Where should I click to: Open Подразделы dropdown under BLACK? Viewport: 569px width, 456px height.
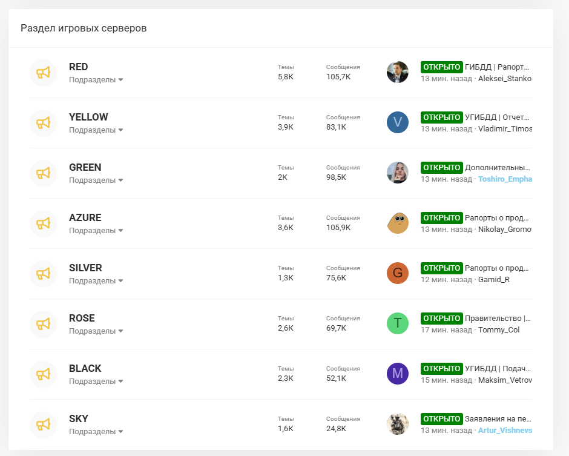(x=96, y=382)
